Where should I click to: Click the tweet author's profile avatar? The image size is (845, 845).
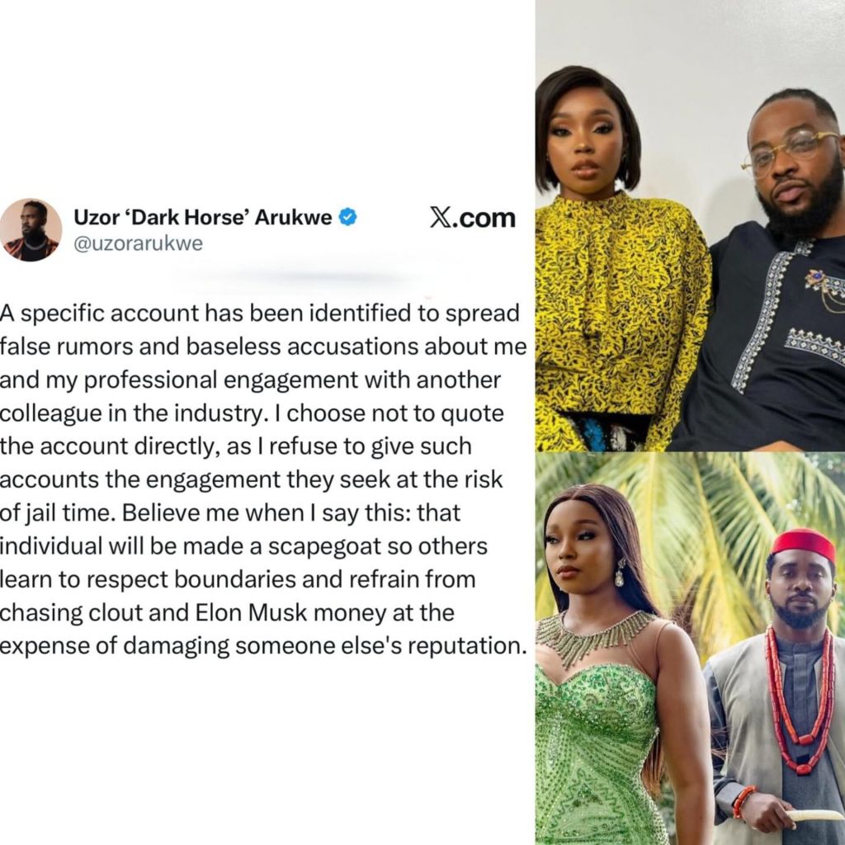coord(31,229)
